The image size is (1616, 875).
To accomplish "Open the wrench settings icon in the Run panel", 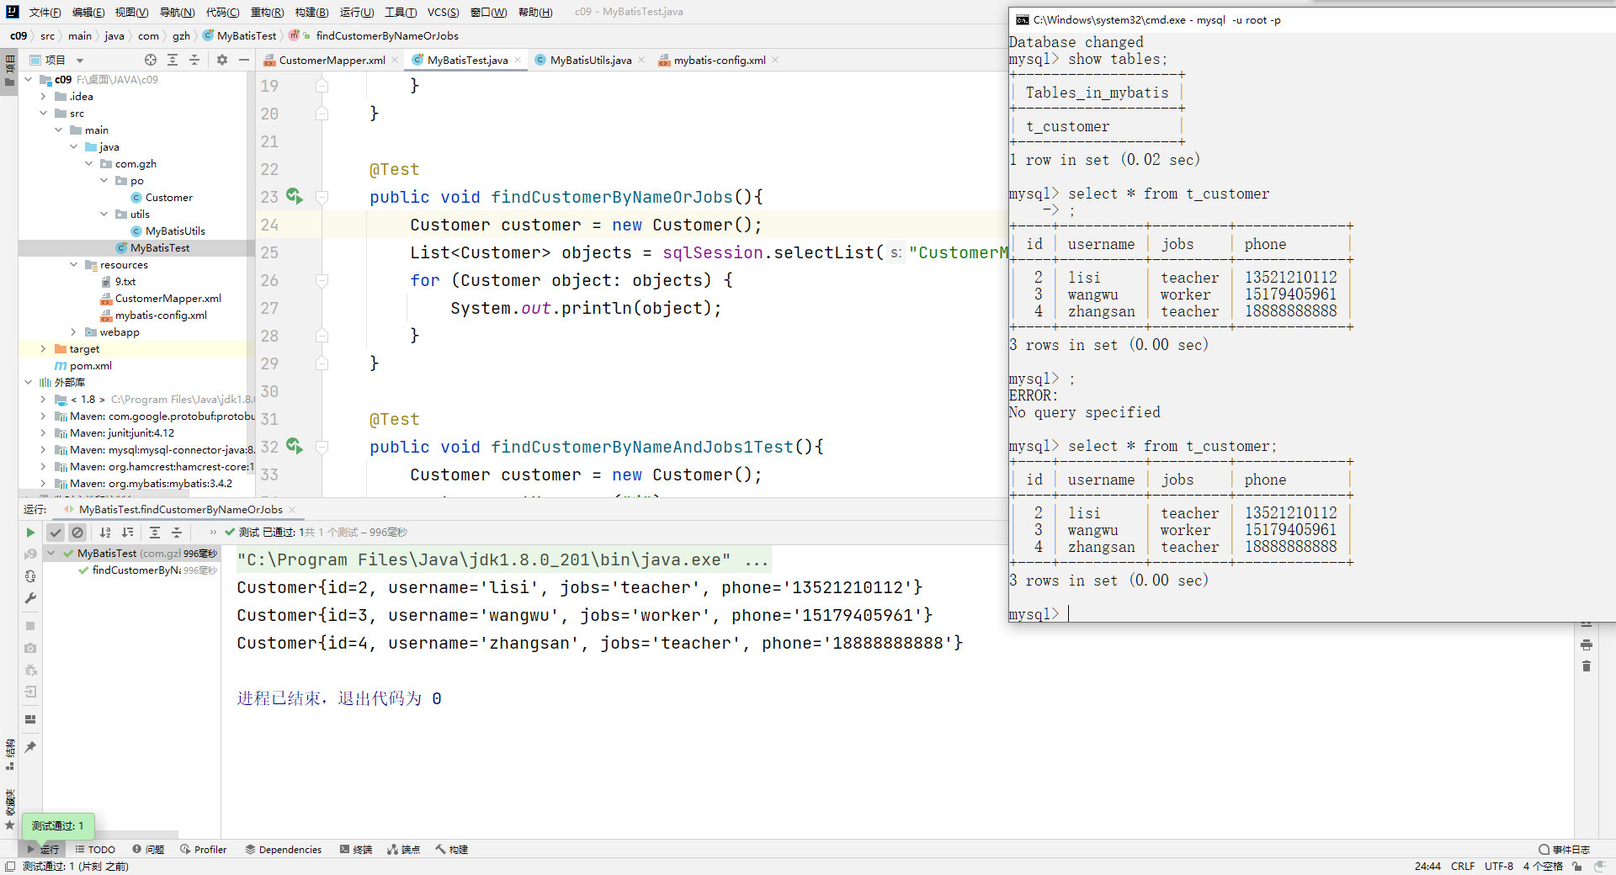I will pyautogui.click(x=30, y=598).
